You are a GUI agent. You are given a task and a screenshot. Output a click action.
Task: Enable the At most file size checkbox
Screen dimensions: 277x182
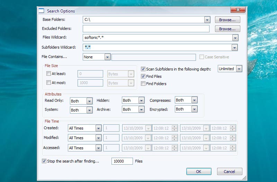point(48,83)
